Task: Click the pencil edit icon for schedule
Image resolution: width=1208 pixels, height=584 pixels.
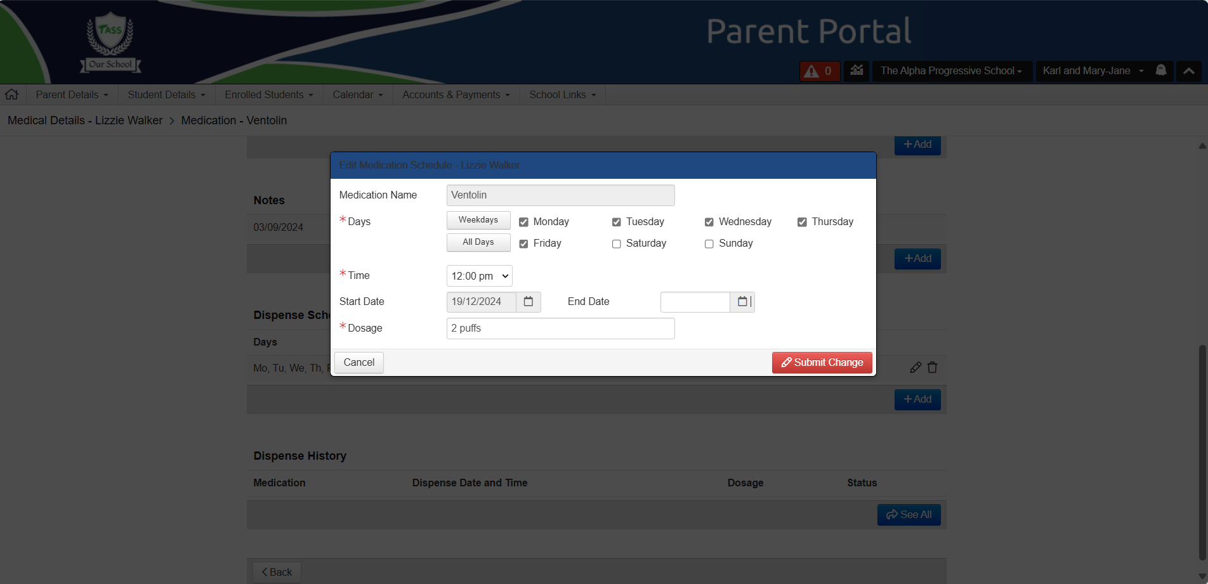Action: click(915, 368)
